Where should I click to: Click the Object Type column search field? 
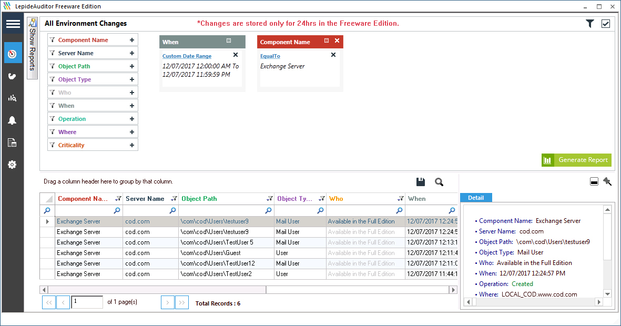click(300, 210)
